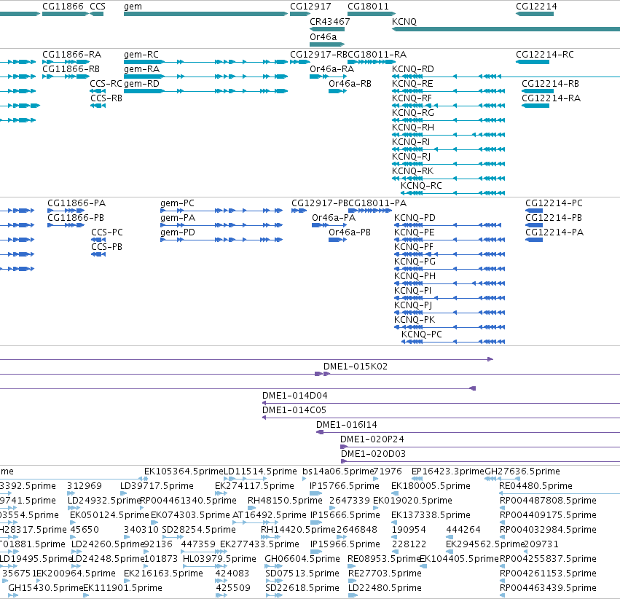This screenshot has height=599, width=620.
Task: Click protein CG12214-PC
Action: tap(534, 211)
